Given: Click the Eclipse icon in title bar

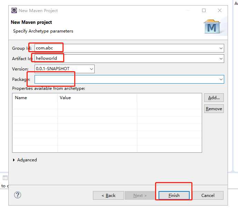Looking at the screenshot, I should (x=14, y=10).
